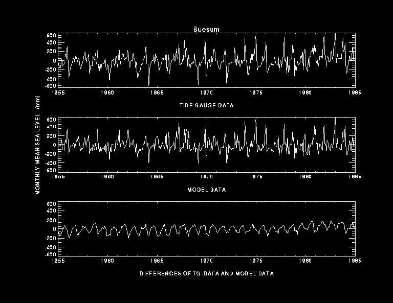Click the 1980 tick label under middle plot
393x303 pixels.
click(x=305, y=177)
